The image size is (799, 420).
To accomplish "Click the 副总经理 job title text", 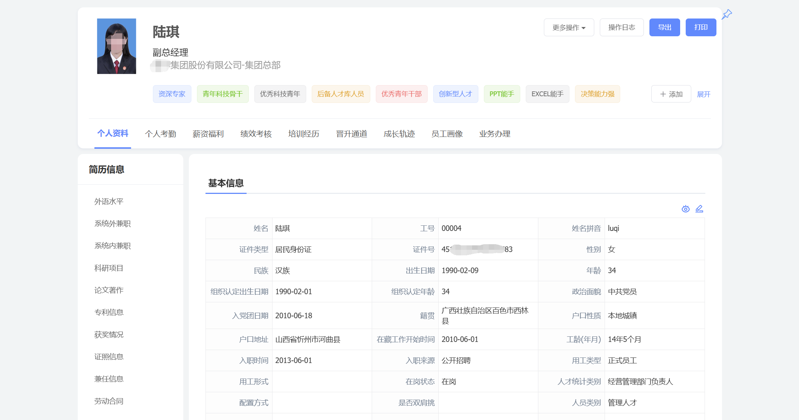I will coord(170,52).
